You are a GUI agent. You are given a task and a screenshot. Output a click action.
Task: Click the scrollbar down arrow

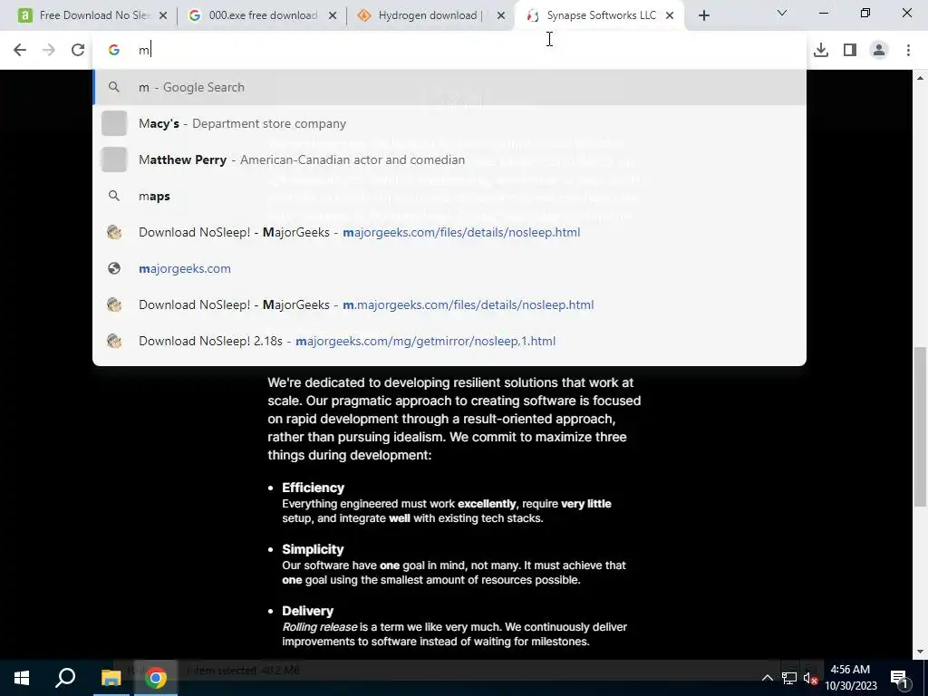coord(920,652)
